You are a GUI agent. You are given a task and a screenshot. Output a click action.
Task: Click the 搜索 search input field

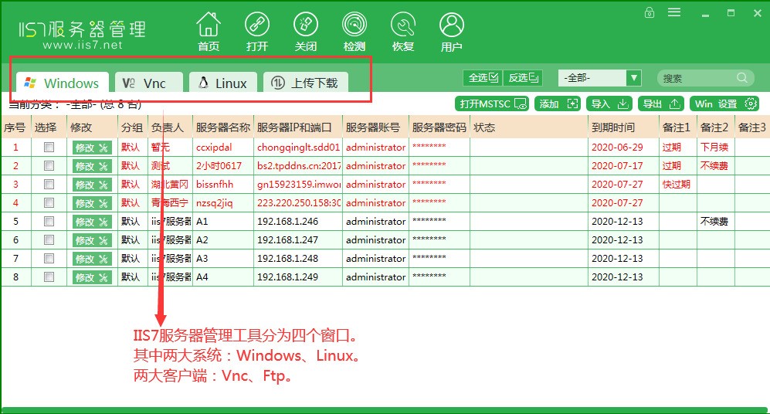[697, 78]
